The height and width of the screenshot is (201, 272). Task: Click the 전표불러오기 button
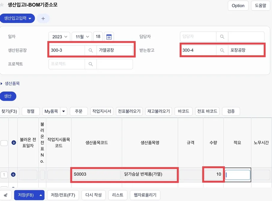click(x=129, y=111)
